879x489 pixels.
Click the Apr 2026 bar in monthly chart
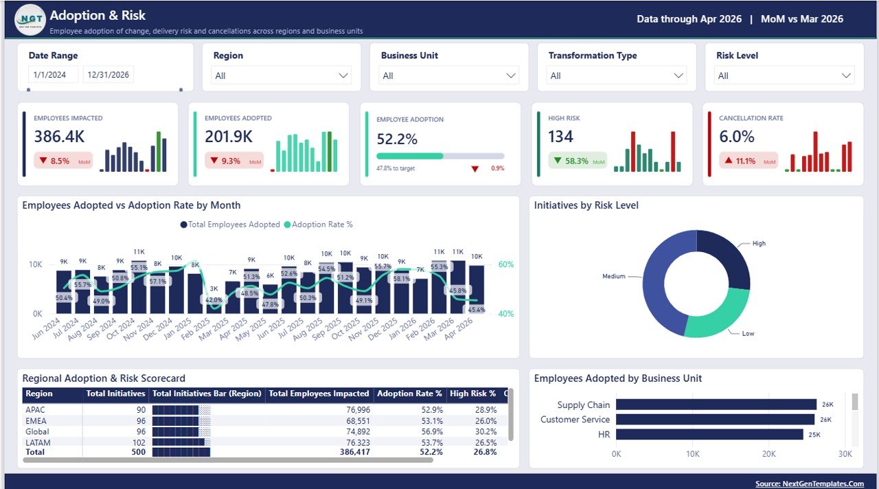click(x=476, y=289)
